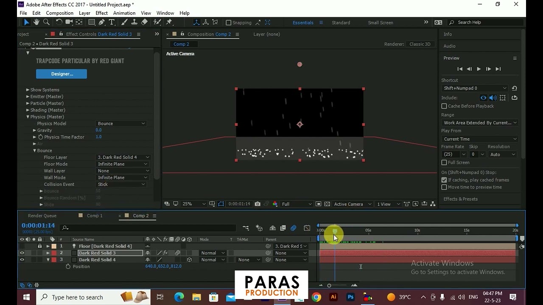The height and width of the screenshot is (305, 543).
Task: Open Chrome from the taskbar
Action: point(316,297)
